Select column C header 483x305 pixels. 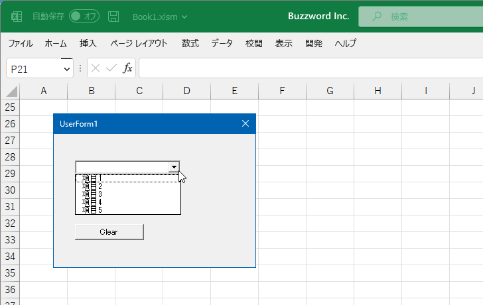point(139,91)
